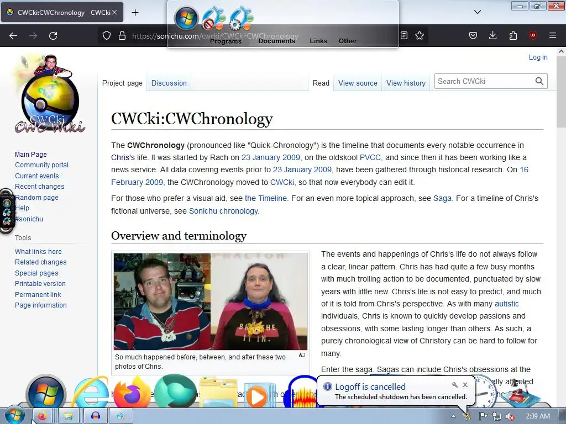Screen dimensions: 566x424
Task: Open the volume speaker tray icon
Action: (x=510, y=416)
